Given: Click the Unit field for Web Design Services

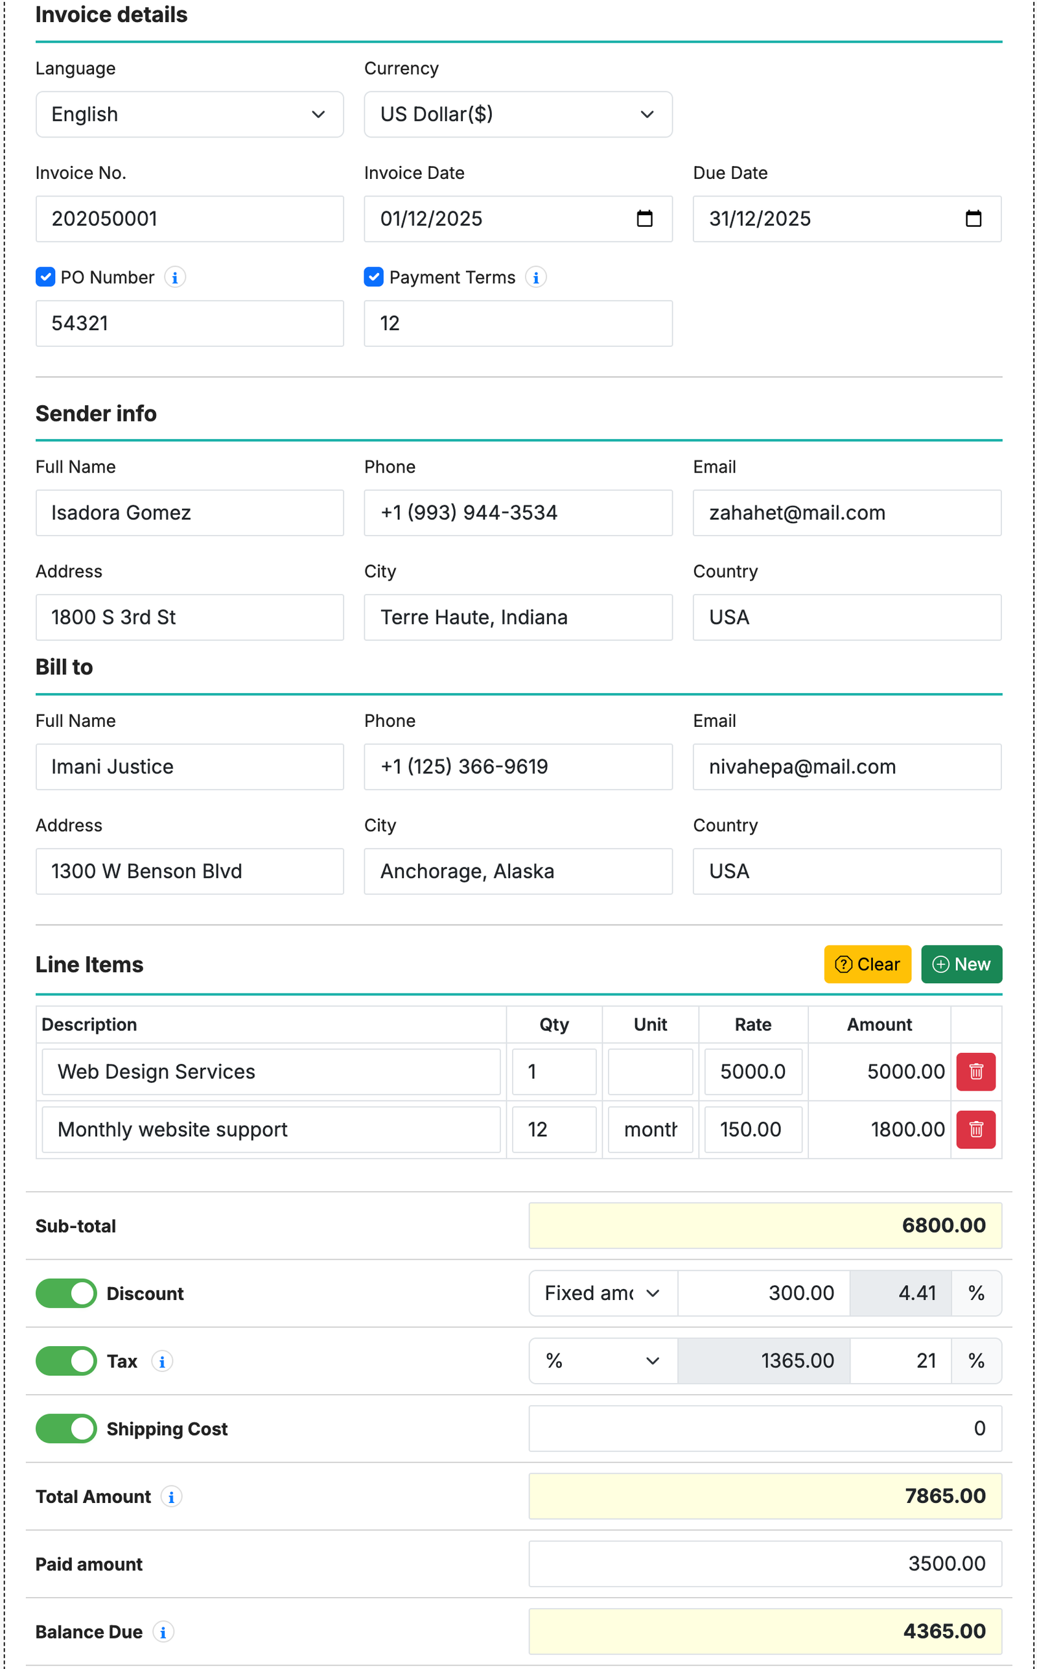Looking at the screenshot, I should click(x=650, y=1072).
